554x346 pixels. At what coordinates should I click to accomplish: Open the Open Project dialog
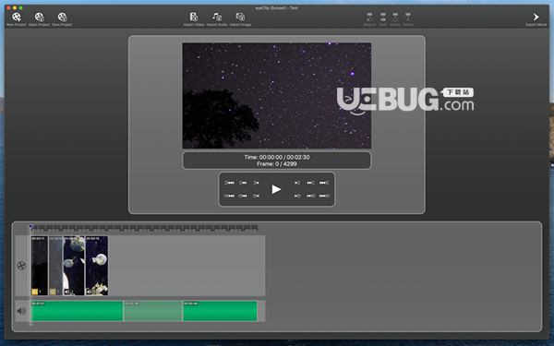click(39, 18)
